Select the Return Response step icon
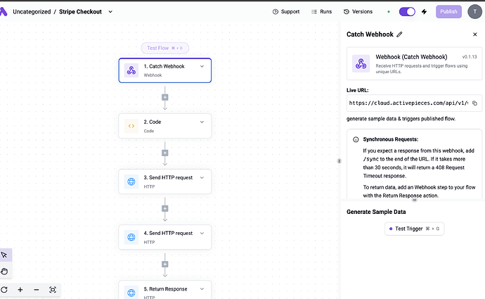Image resolution: width=485 pixels, height=299 pixels. point(131,293)
